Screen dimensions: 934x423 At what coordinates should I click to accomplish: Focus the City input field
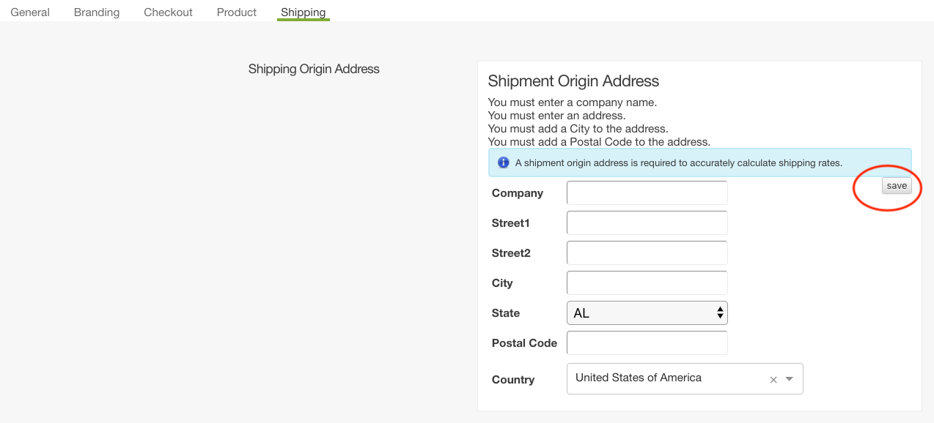click(647, 283)
